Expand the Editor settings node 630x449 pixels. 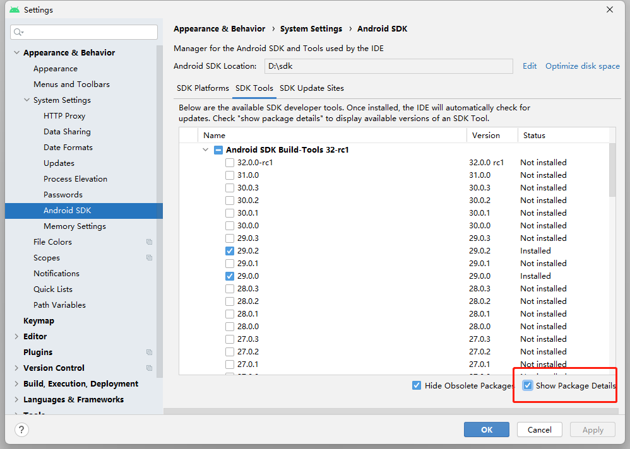point(16,336)
